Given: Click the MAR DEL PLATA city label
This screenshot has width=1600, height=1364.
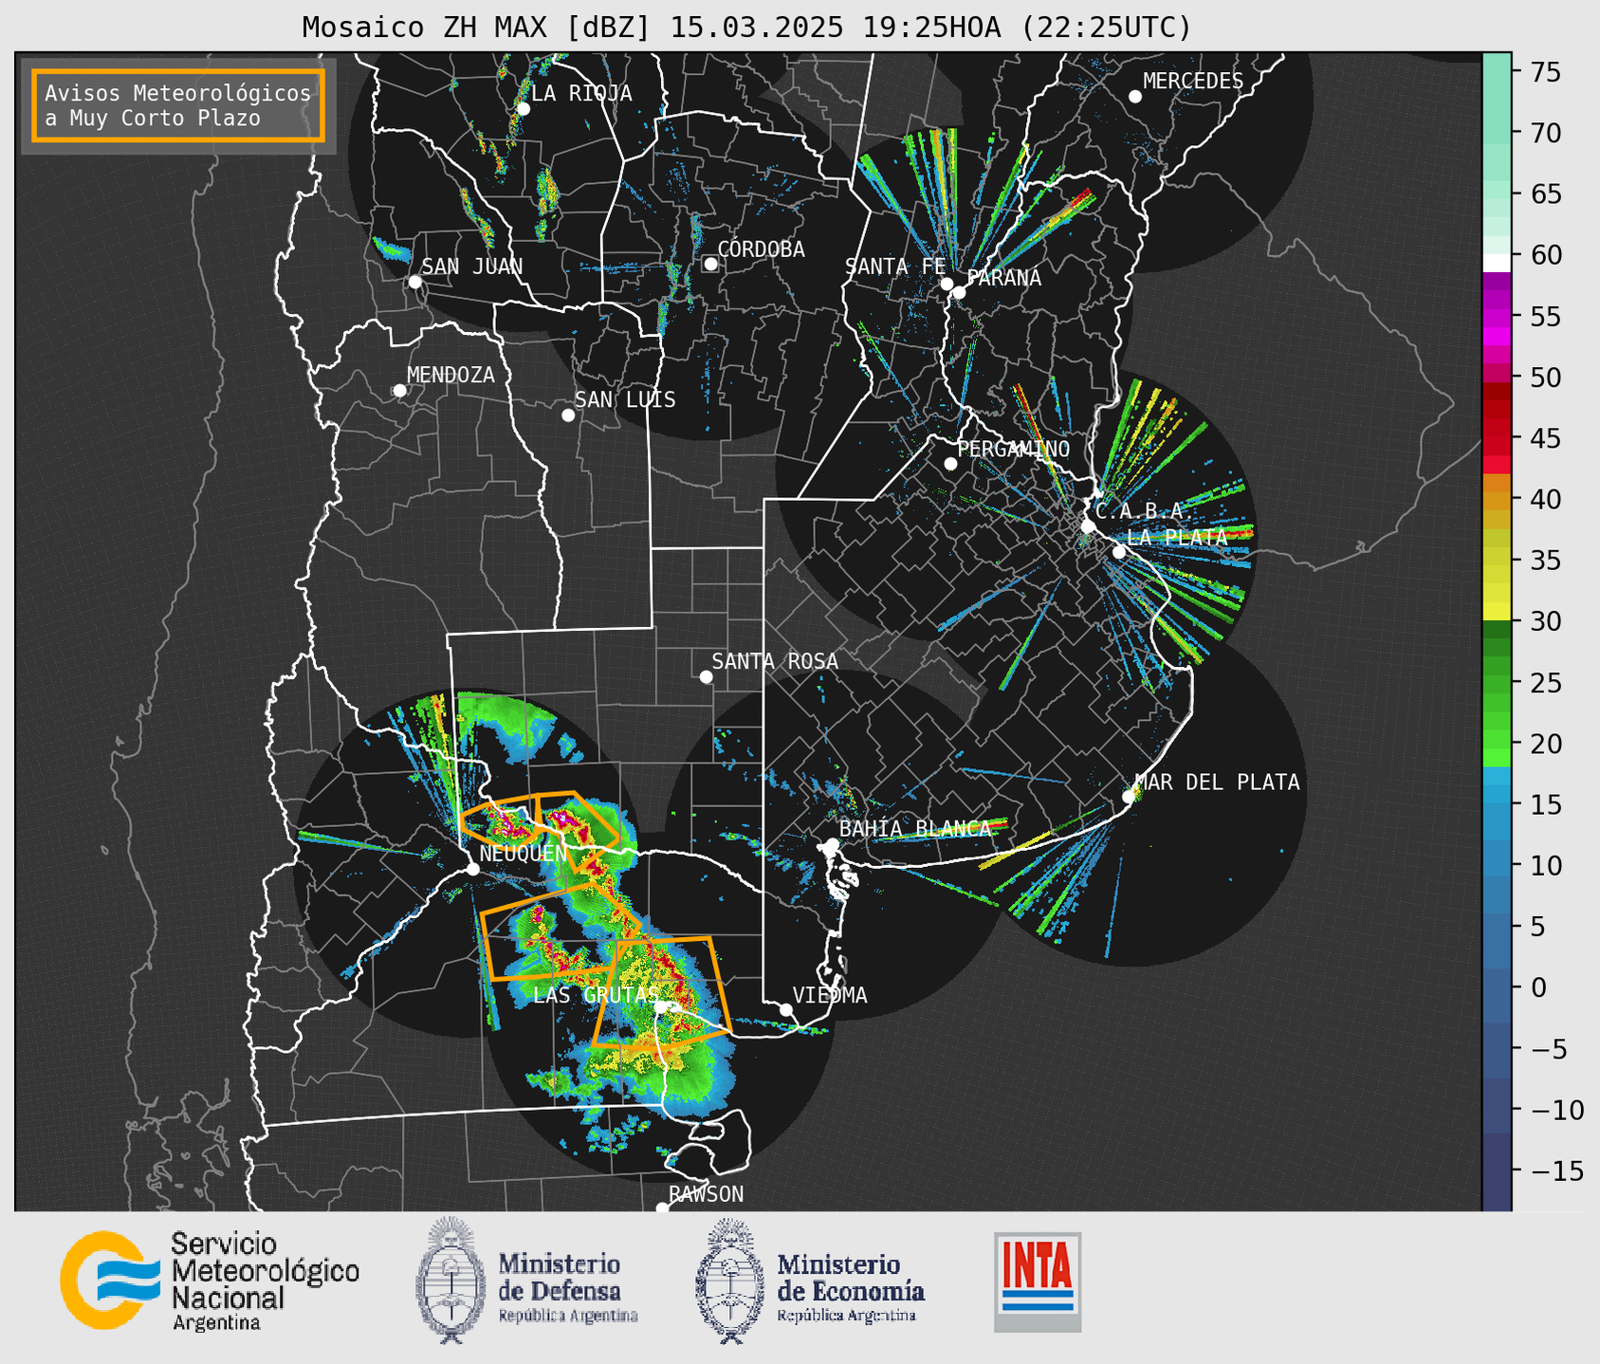Looking at the screenshot, I should point(1217,782).
